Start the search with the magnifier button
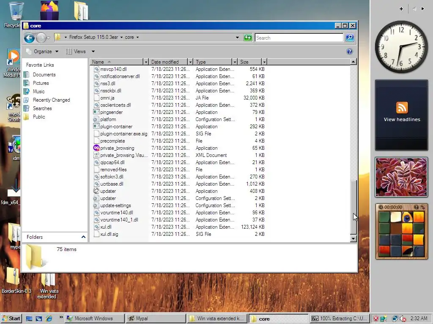 [350, 38]
